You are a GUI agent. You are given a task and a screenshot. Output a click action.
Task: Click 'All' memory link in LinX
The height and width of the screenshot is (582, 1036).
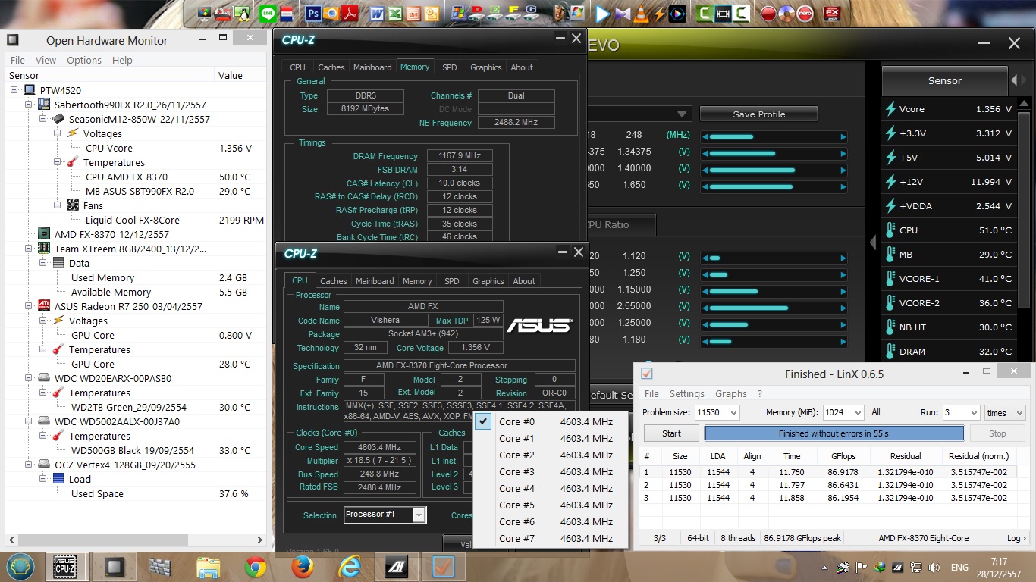[876, 412]
